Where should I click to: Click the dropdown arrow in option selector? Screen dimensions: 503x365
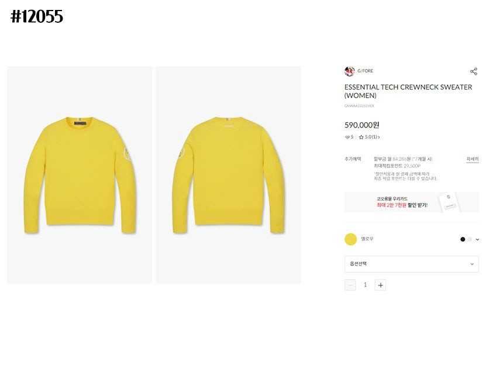coord(472,264)
